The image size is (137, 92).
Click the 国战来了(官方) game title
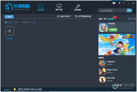(x=112, y=70)
